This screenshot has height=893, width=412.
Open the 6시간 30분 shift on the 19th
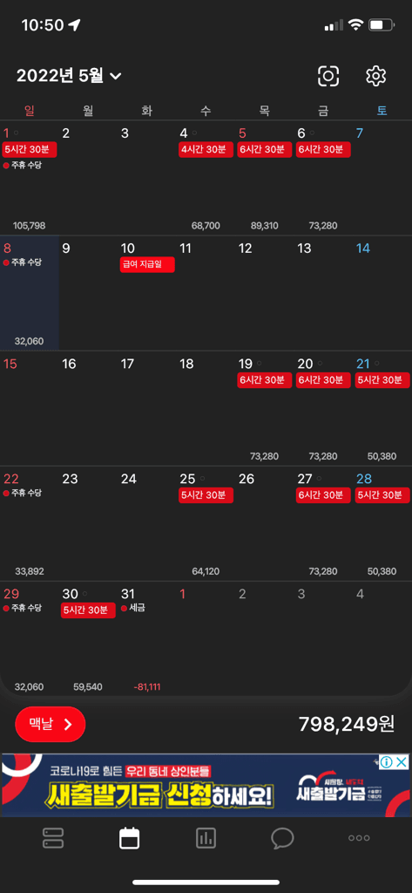(x=265, y=380)
